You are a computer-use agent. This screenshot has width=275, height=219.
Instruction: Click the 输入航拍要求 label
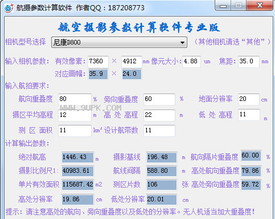[27, 86]
